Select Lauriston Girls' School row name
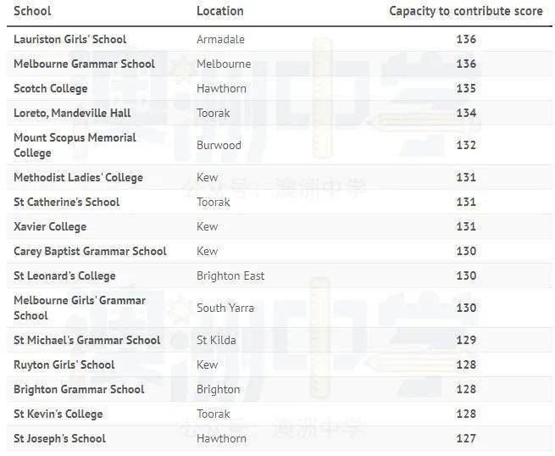The height and width of the screenshot is (456, 555). [69, 39]
